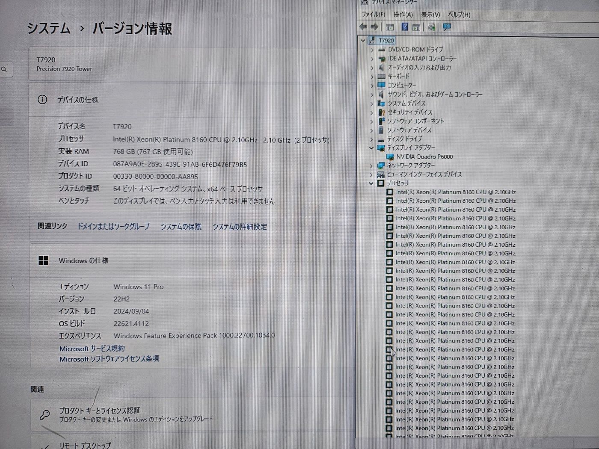Click the show/hide console tree toolbar icon
The image size is (599, 449).
[389, 27]
